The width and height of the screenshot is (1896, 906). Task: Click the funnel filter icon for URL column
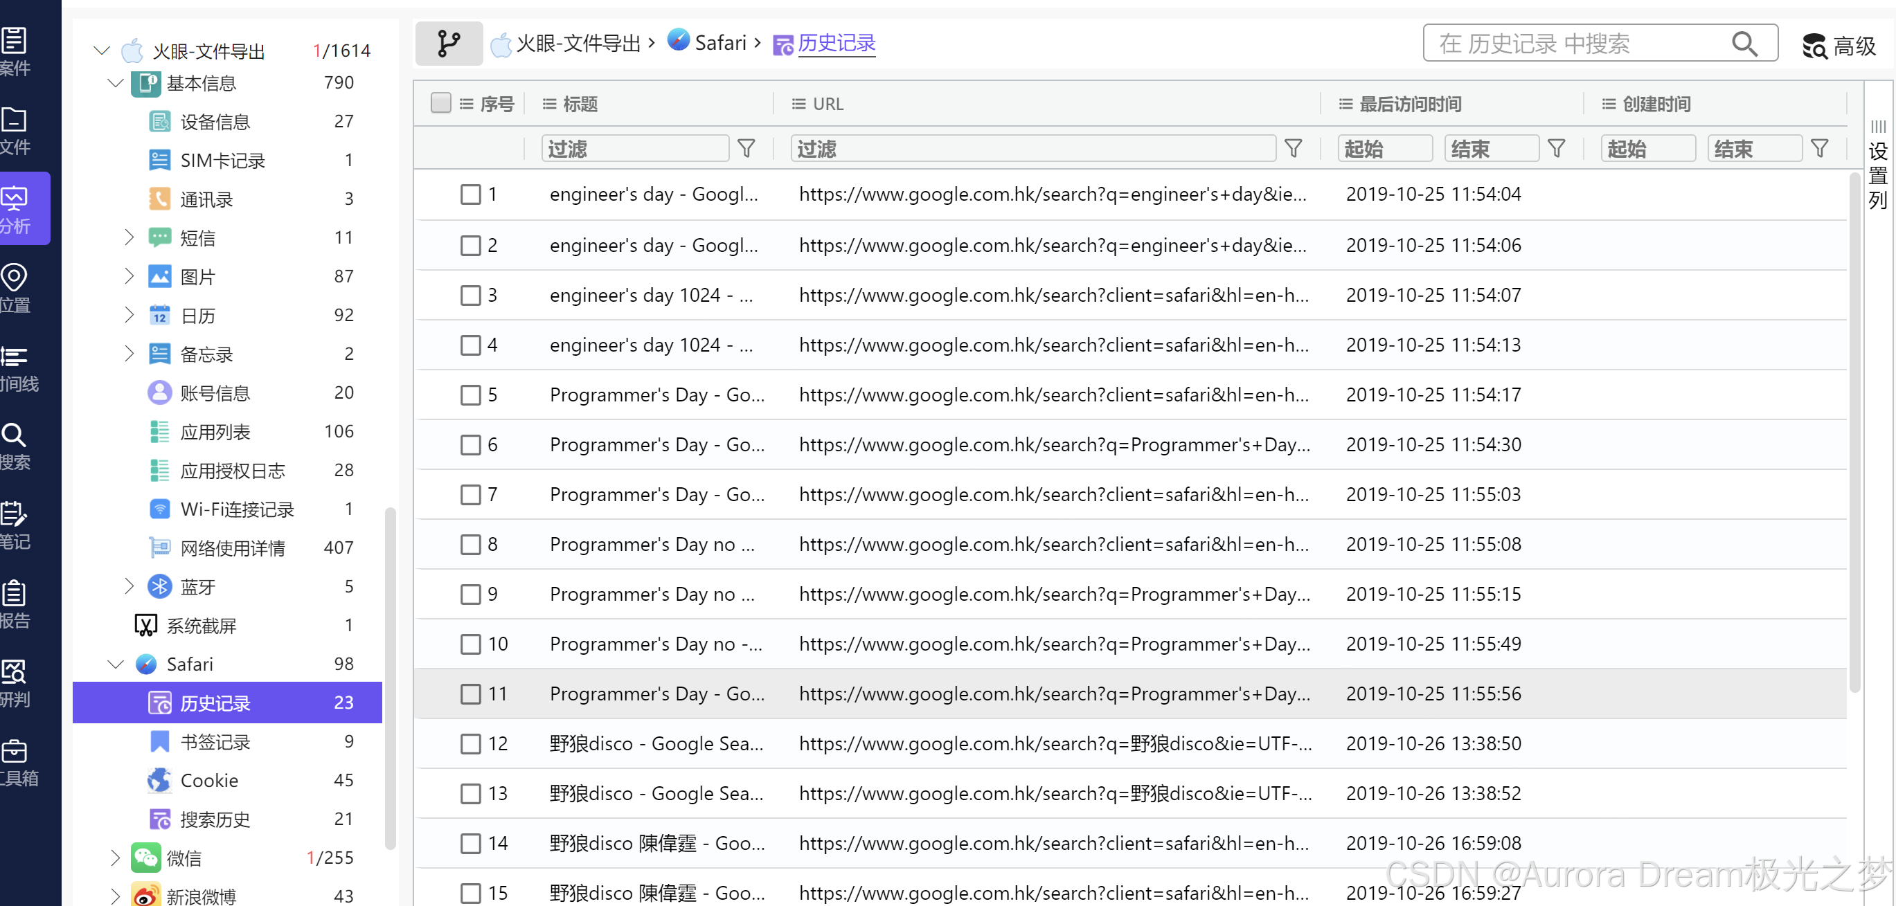[x=1292, y=150]
